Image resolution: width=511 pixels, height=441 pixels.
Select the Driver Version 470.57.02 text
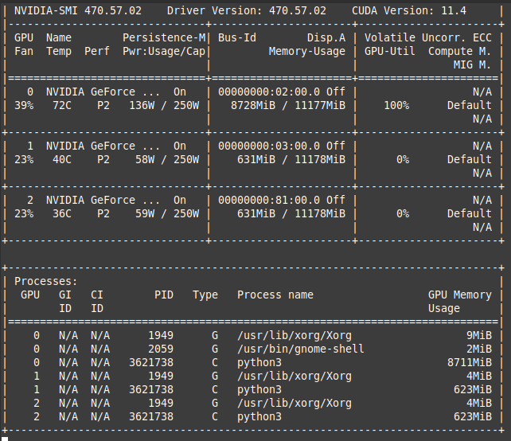click(x=246, y=10)
